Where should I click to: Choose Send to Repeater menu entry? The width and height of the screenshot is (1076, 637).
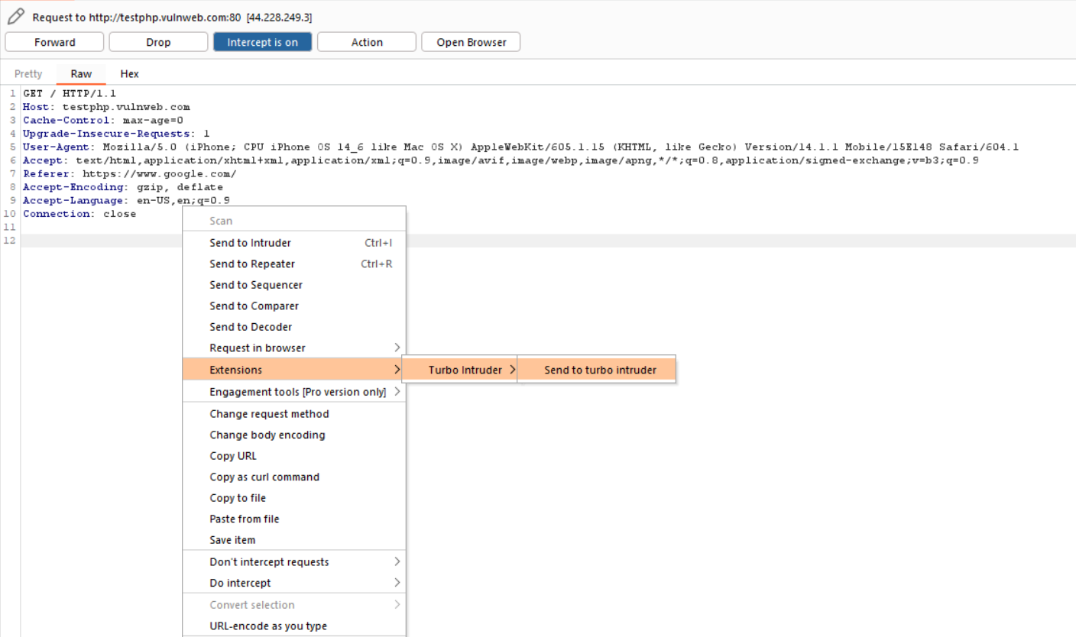tap(251, 264)
